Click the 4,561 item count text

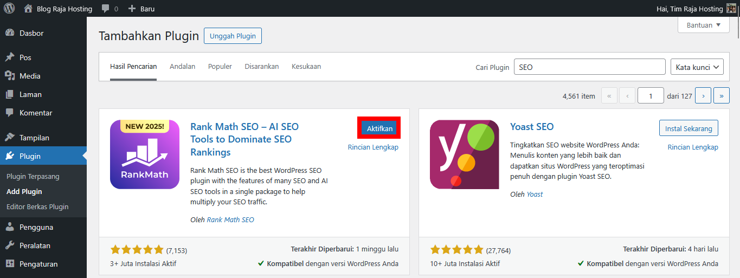[x=579, y=96]
